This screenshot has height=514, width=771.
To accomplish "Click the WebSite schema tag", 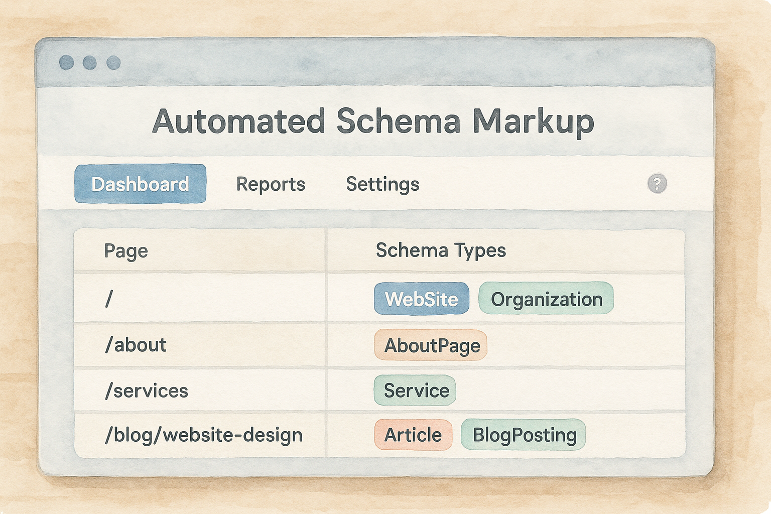I will (421, 299).
